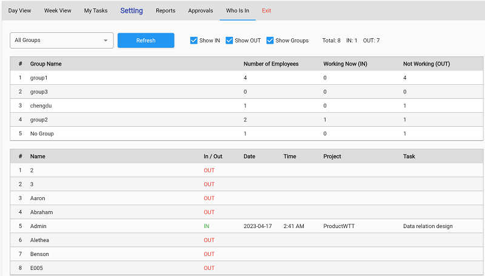Viewport: 485px width, 276px height.
Task: Open the Approvals tab
Action: point(201,10)
